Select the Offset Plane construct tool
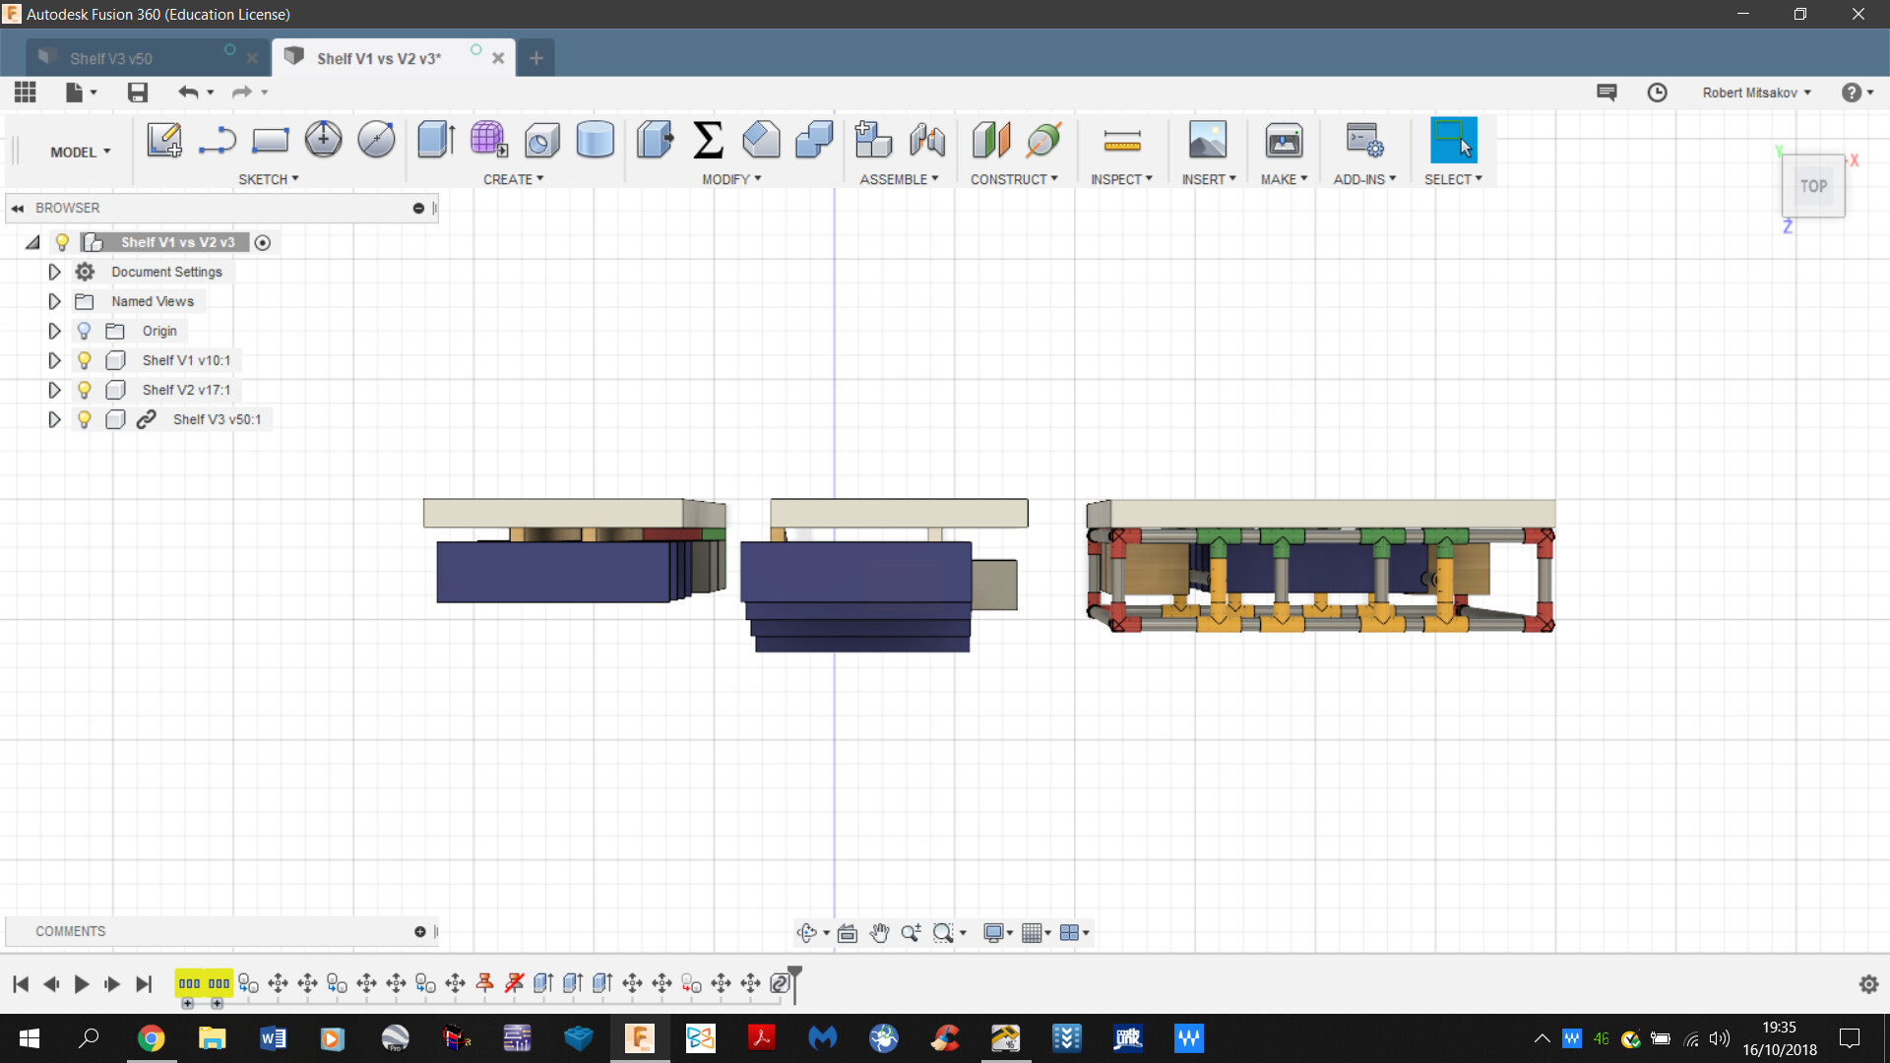1890x1063 pixels. 991,140
